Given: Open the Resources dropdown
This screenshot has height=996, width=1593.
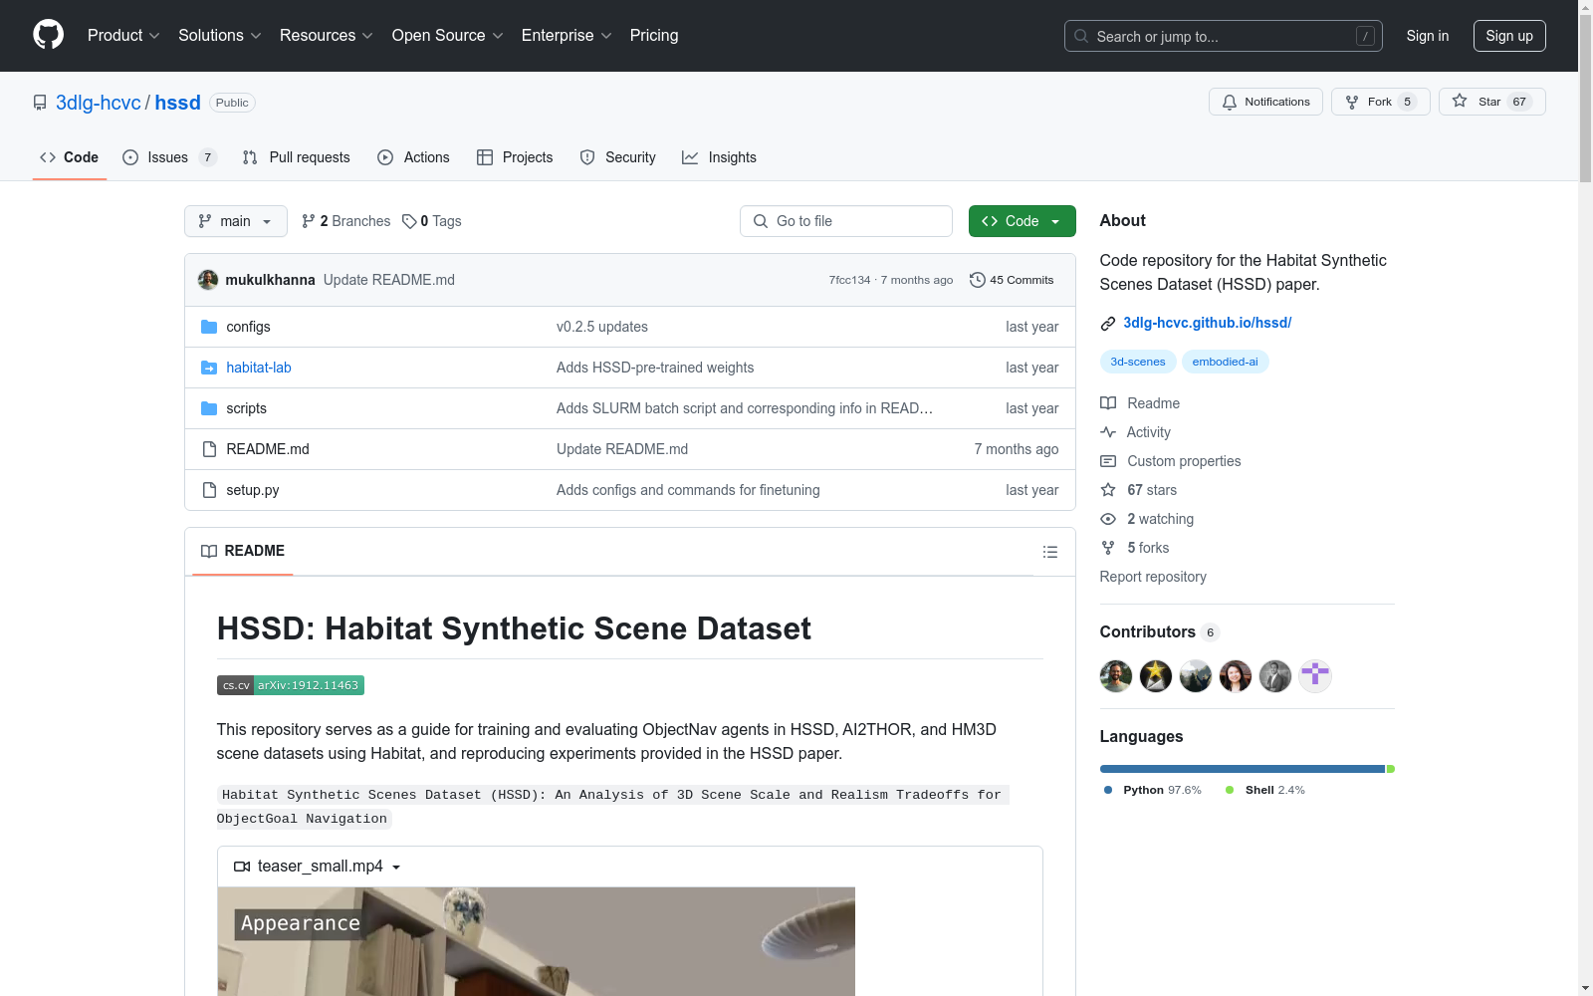Looking at the screenshot, I should point(327,36).
